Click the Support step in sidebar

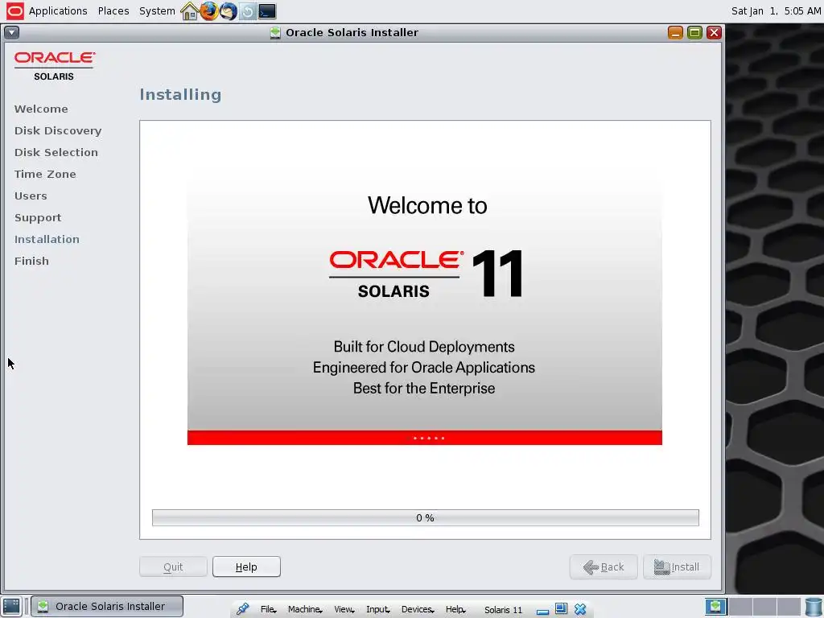[x=38, y=217]
